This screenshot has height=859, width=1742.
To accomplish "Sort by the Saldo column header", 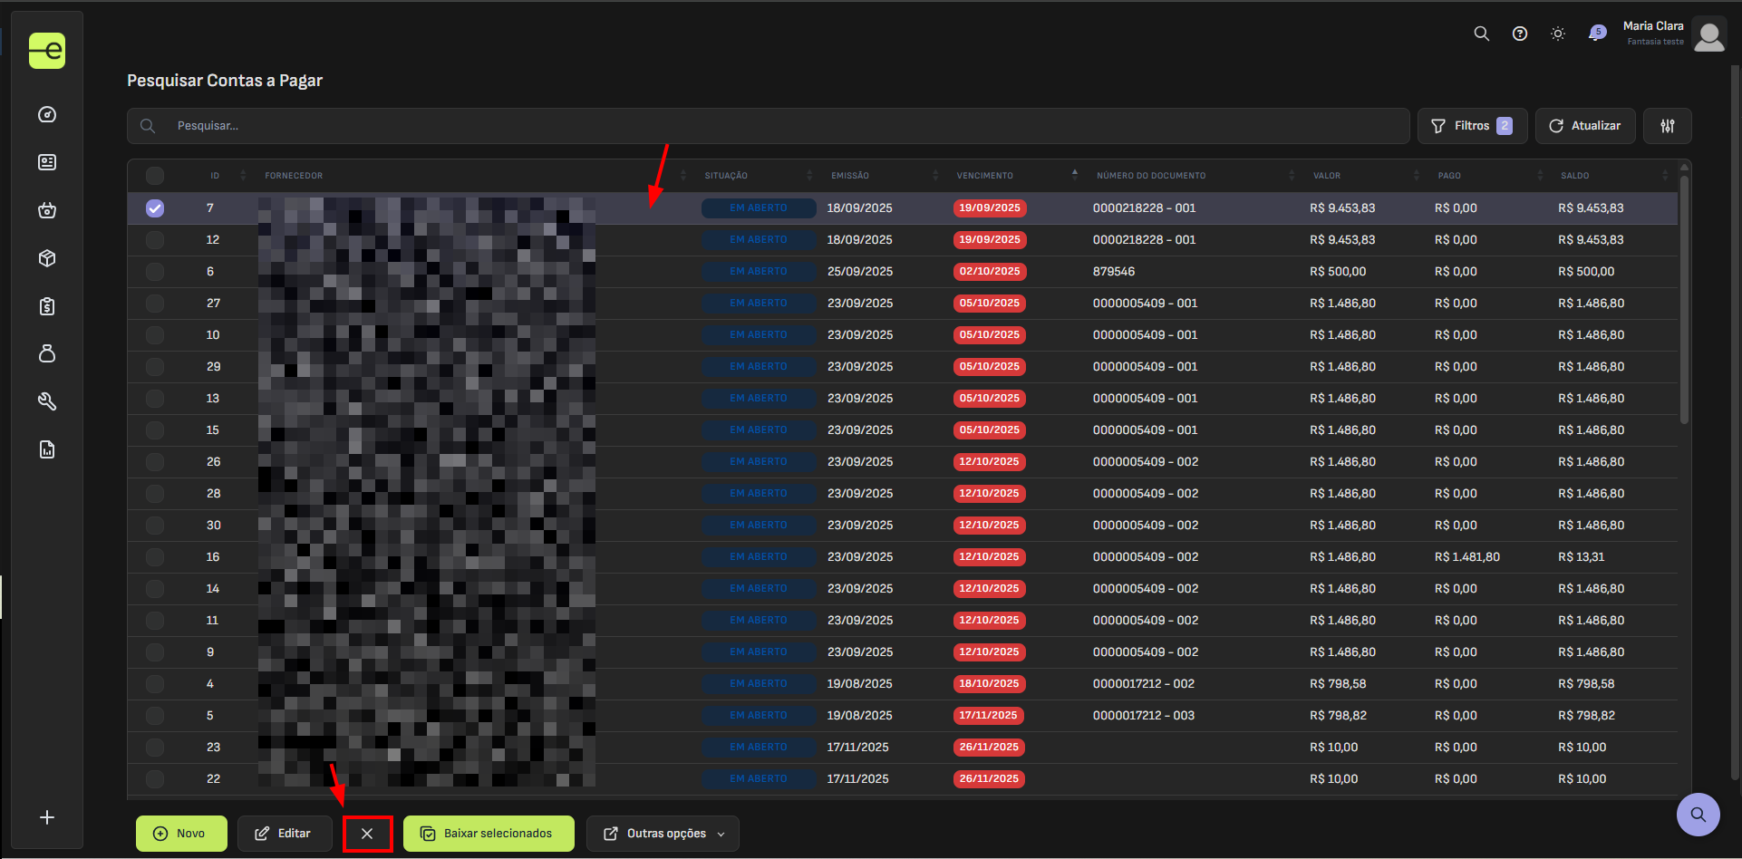I will coord(1574,176).
